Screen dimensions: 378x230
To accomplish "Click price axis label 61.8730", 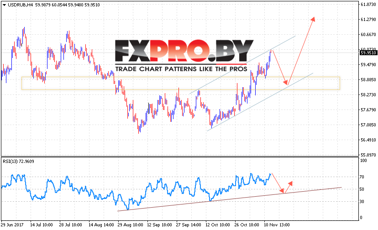I will (368, 5).
